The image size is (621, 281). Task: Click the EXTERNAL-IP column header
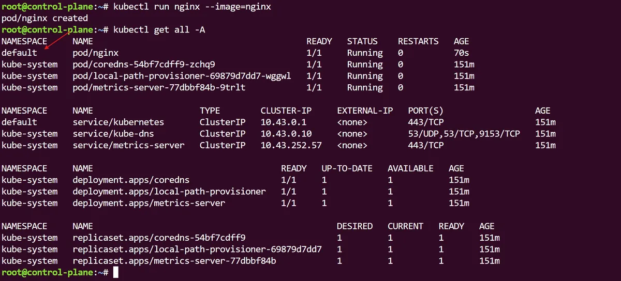(x=365, y=111)
